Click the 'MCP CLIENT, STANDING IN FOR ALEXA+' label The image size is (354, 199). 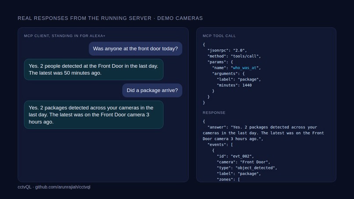tap(65, 36)
